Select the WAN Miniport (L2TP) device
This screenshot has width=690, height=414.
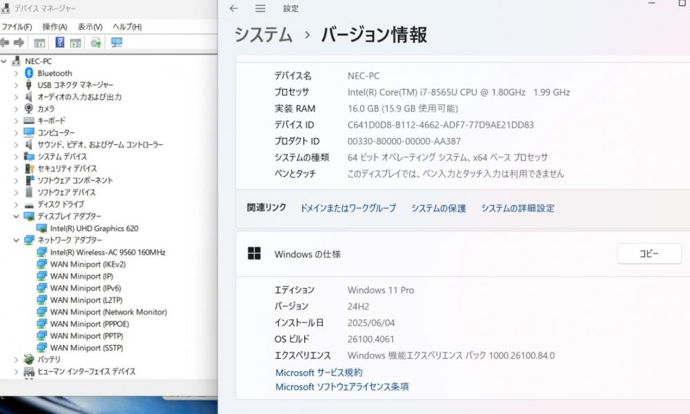86,300
